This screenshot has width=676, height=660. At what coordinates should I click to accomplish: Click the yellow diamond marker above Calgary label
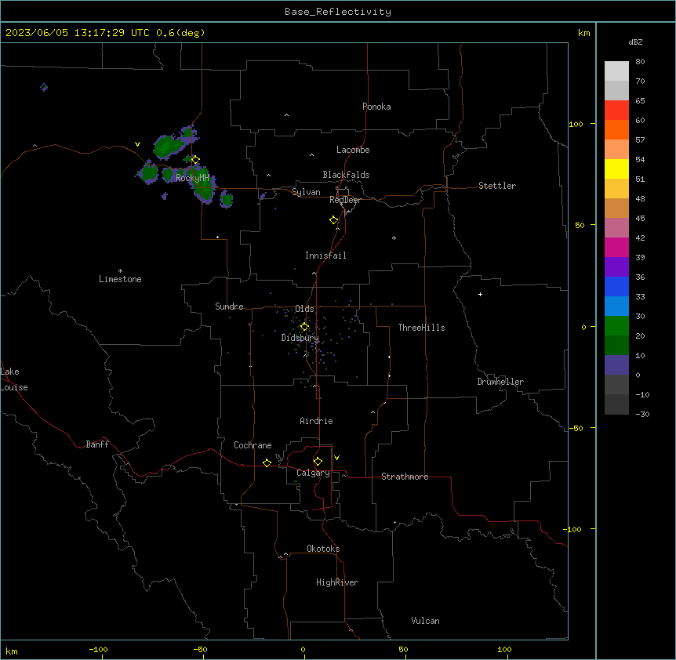pos(318,462)
